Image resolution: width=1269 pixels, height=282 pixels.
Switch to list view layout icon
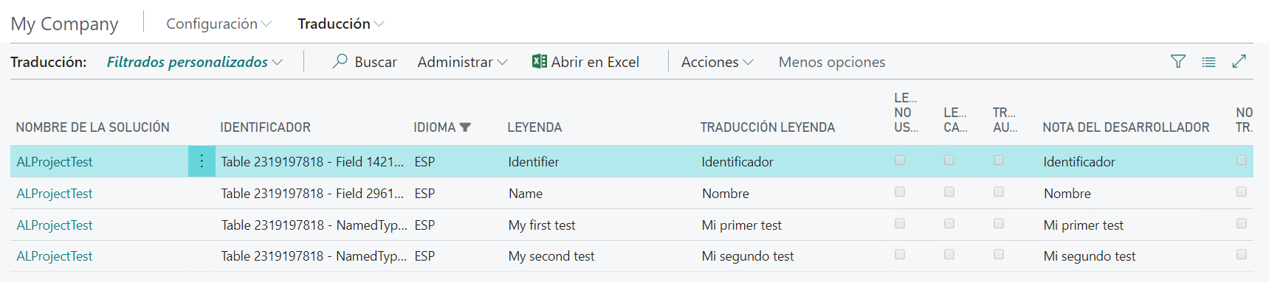point(1208,62)
